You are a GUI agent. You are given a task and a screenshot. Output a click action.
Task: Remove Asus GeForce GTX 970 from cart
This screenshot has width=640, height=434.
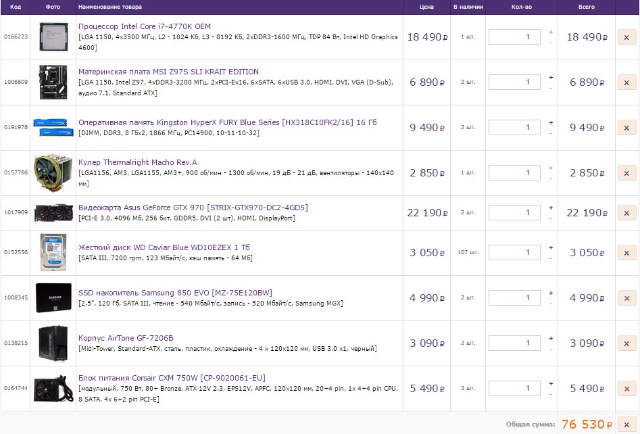coord(626,213)
